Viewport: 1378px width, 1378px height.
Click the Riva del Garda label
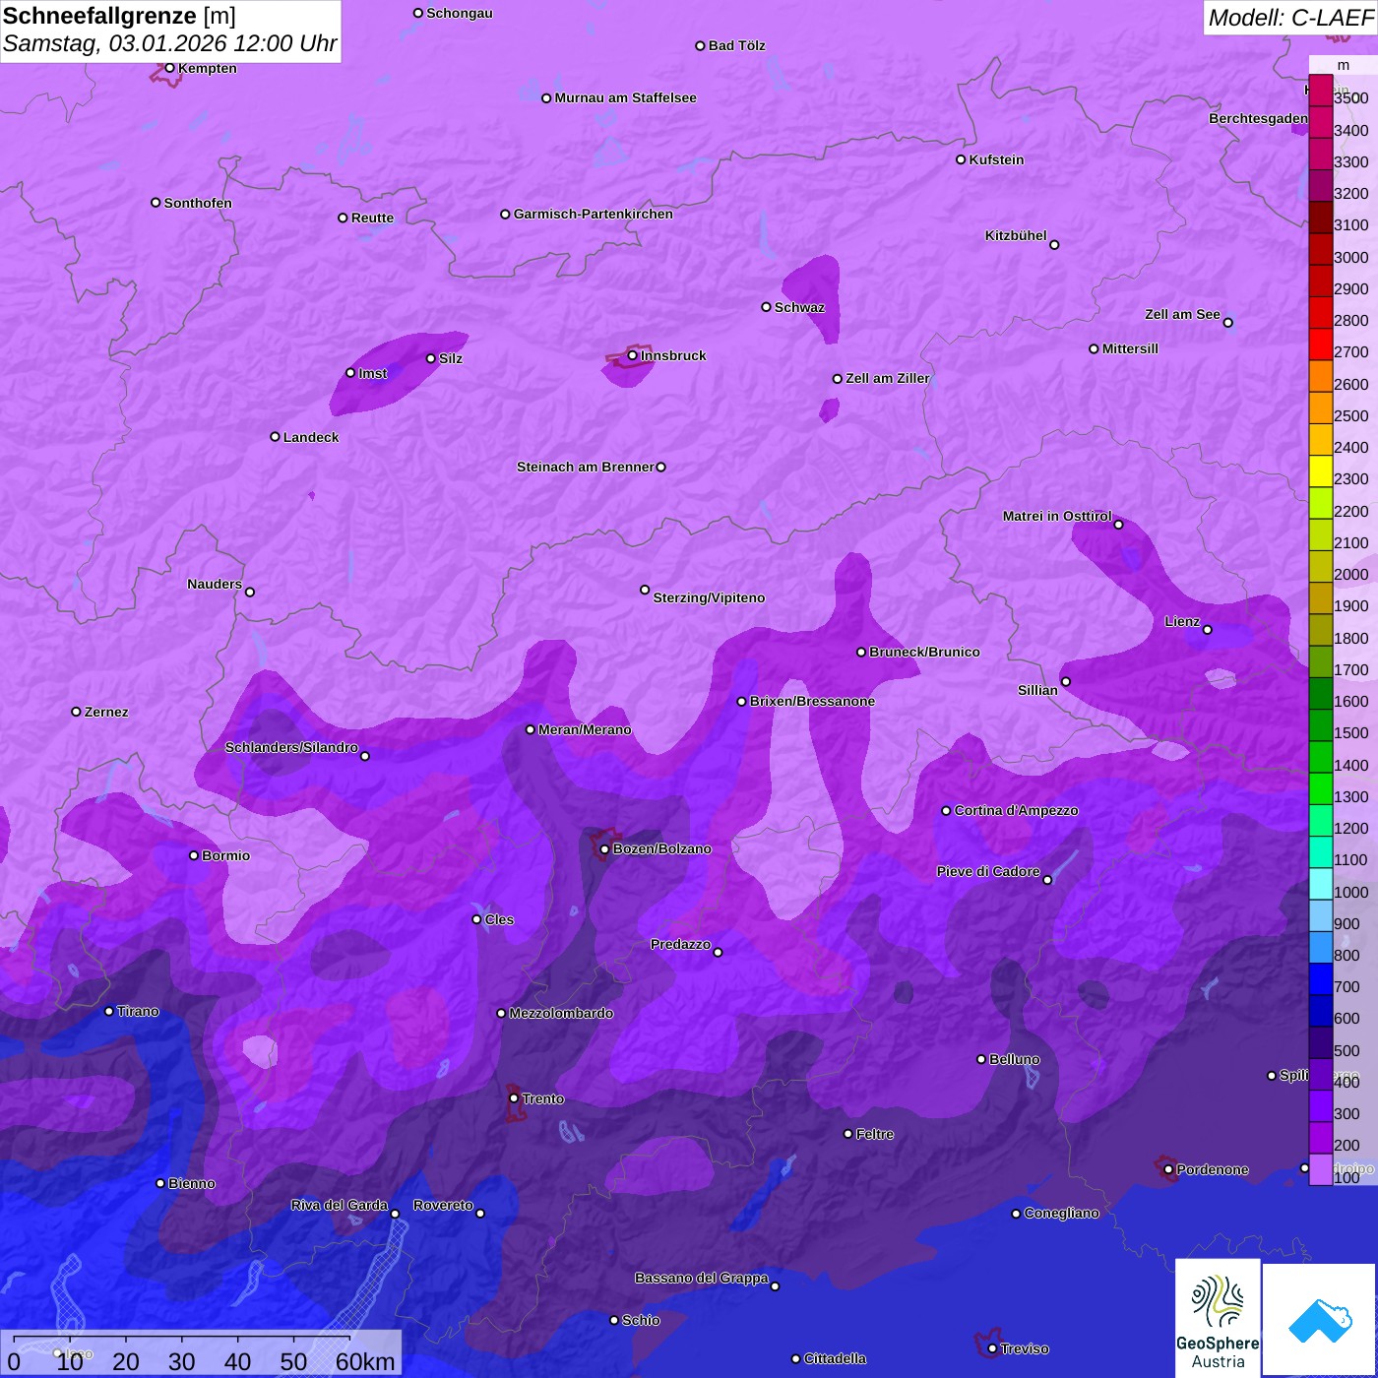340,1205
